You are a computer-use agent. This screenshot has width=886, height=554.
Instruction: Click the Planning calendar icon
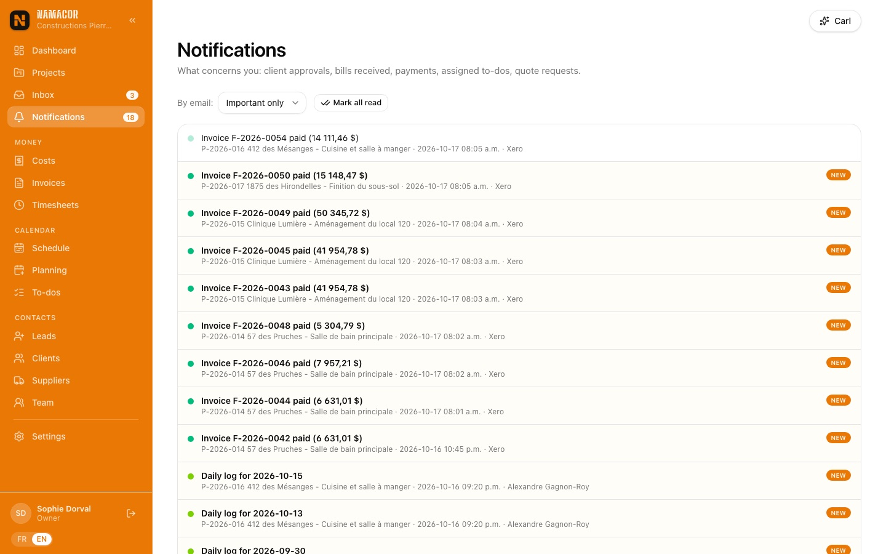pos(19,270)
